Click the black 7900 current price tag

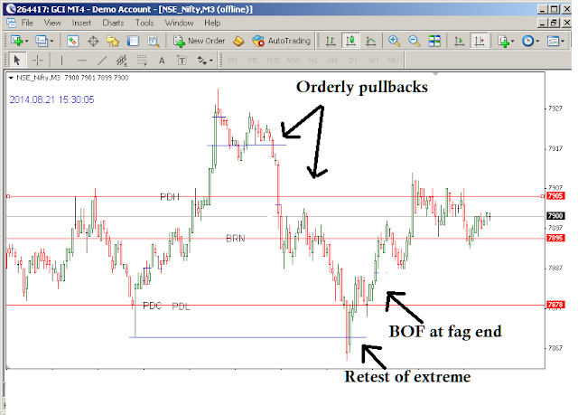(555, 216)
